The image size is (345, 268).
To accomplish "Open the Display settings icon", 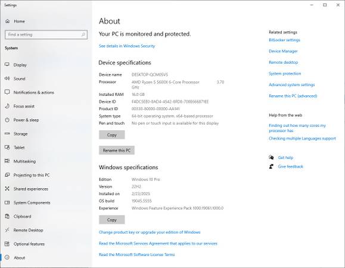I will tap(7, 65).
